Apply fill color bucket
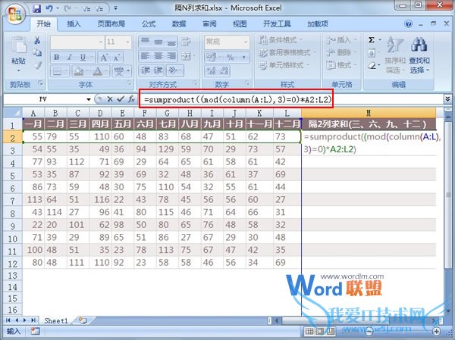Viewport: 455px width, 340px height. (x=79, y=70)
